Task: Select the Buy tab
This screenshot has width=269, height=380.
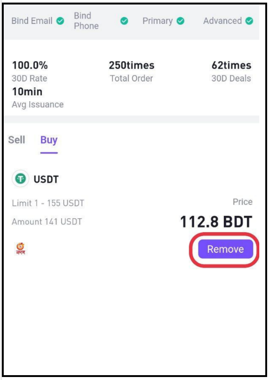Action: pos(49,140)
